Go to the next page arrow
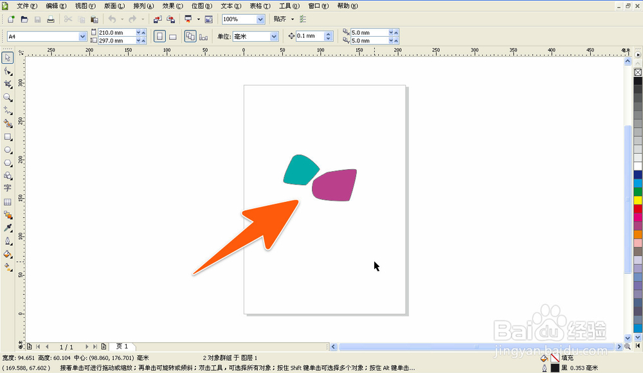Image resolution: width=643 pixels, height=373 pixels. pyautogui.click(x=87, y=347)
